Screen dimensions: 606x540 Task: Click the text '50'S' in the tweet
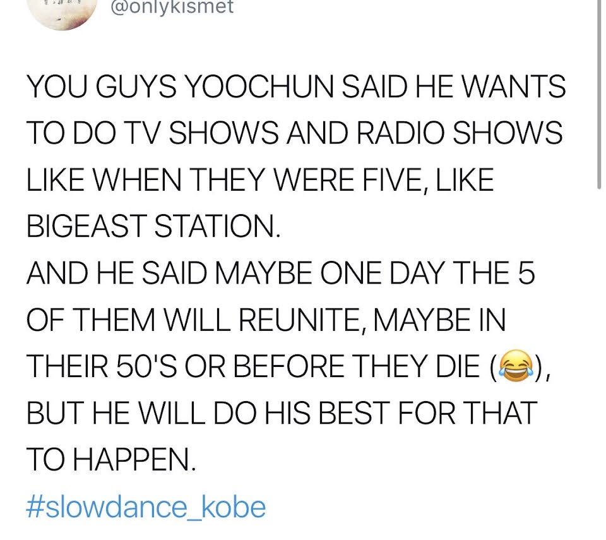click(x=146, y=366)
